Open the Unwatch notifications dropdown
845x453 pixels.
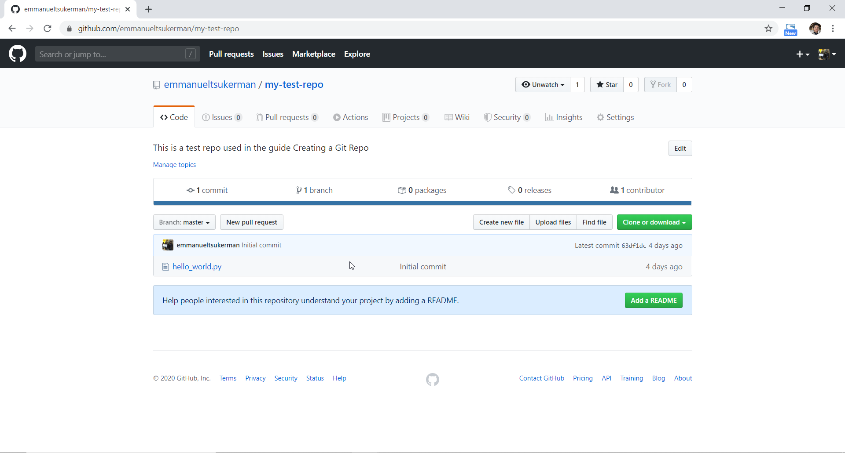(543, 85)
